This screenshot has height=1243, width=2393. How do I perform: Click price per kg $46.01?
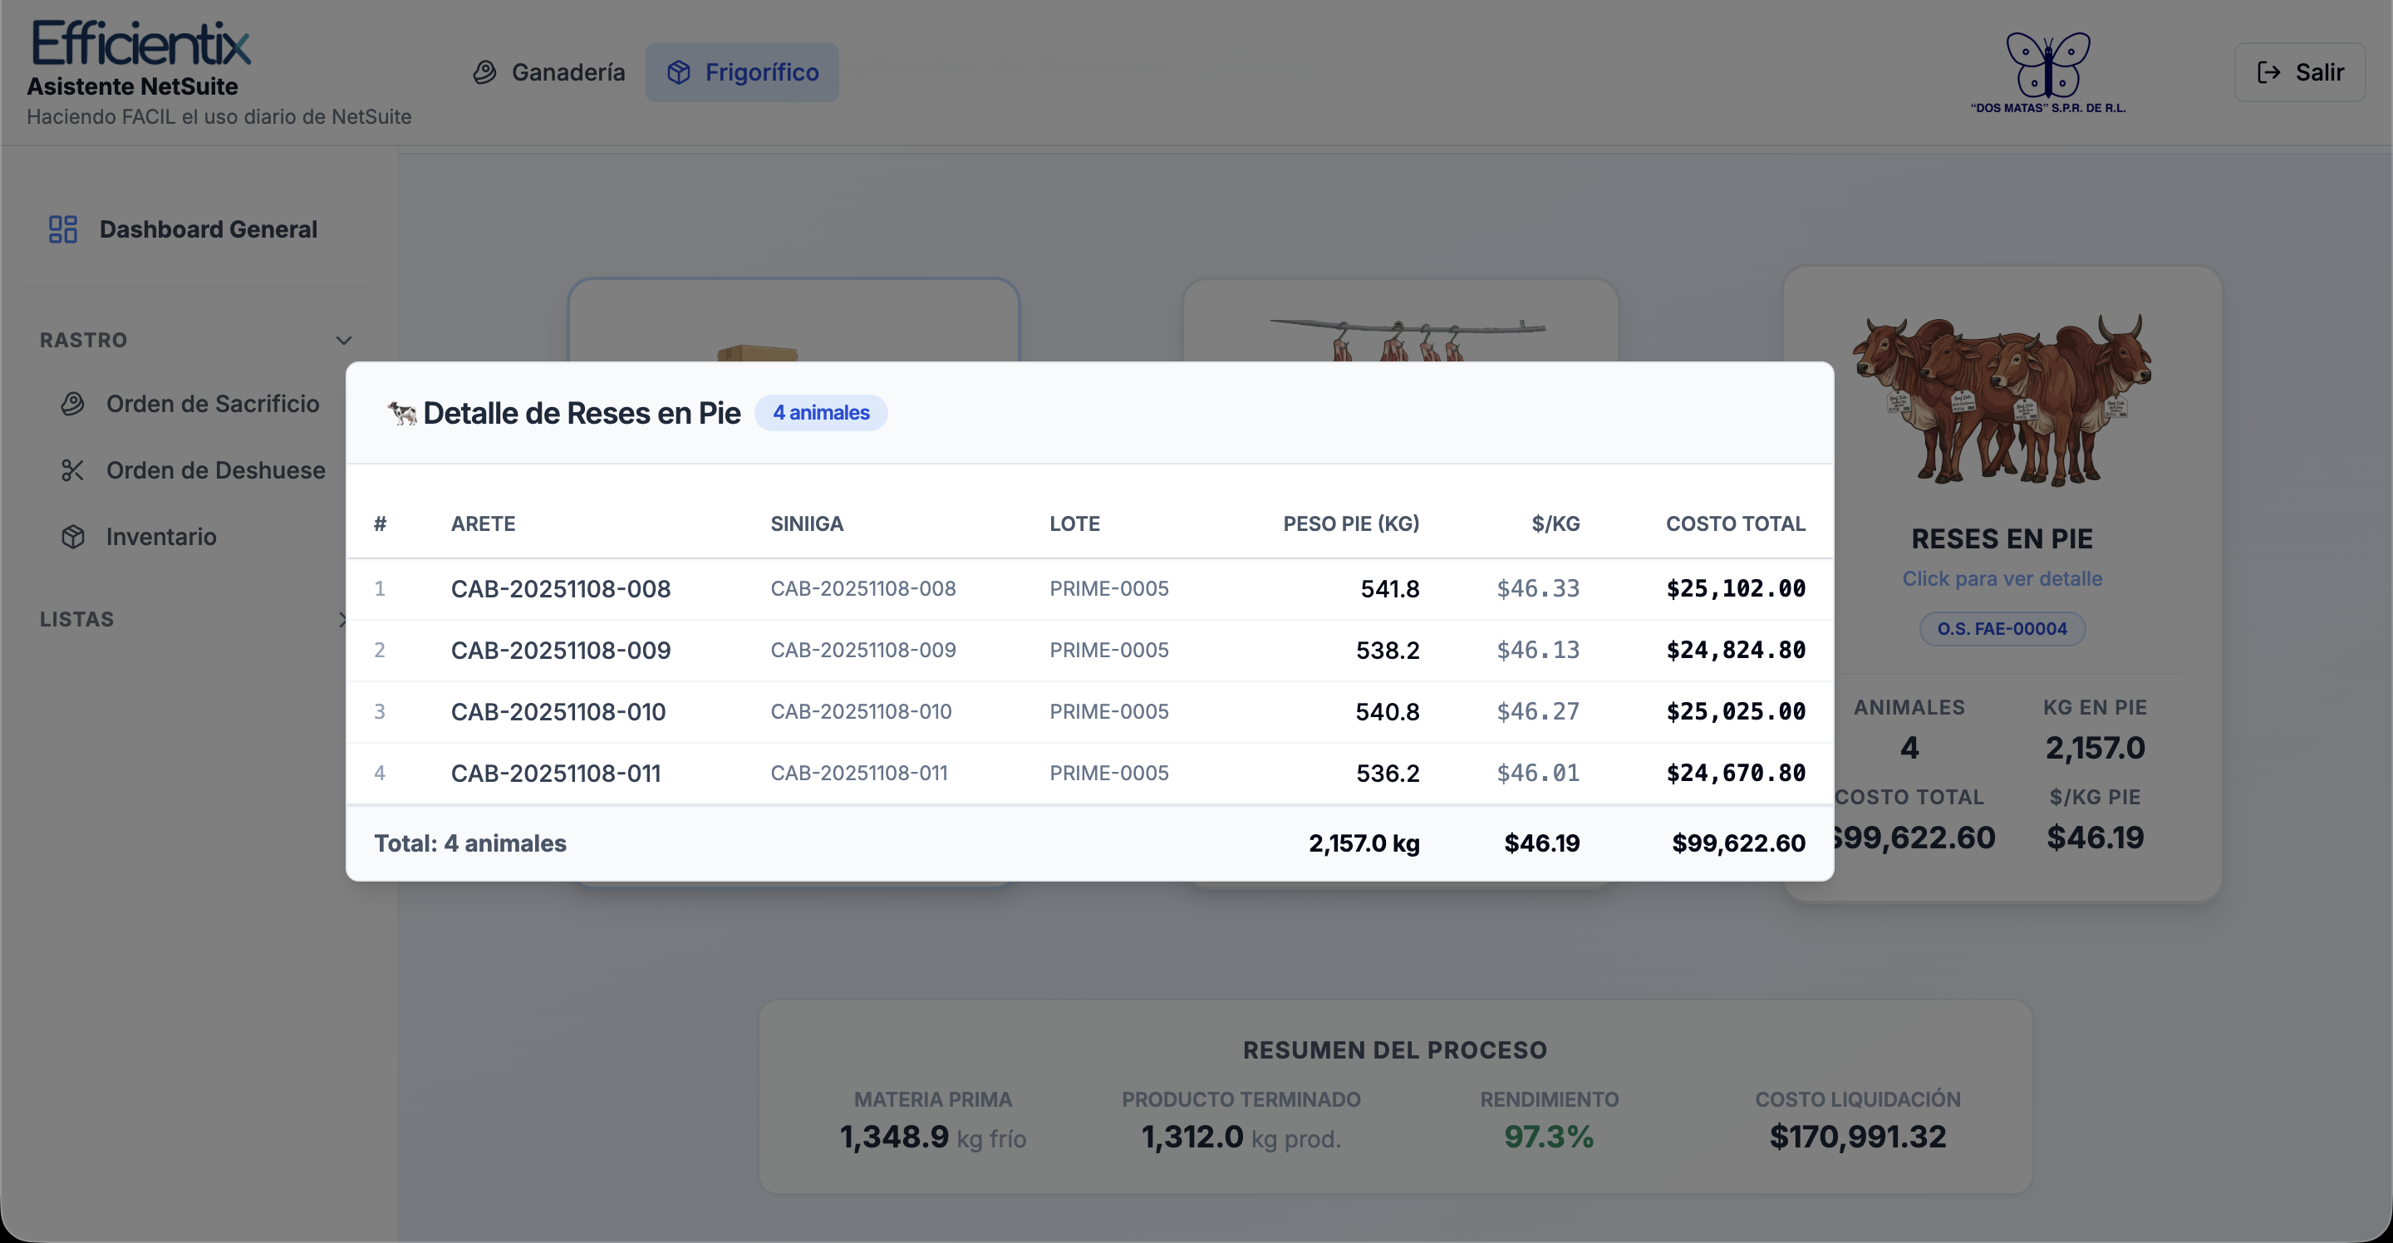point(1537,773)
